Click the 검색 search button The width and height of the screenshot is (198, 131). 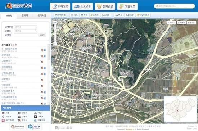click(42, 35)
